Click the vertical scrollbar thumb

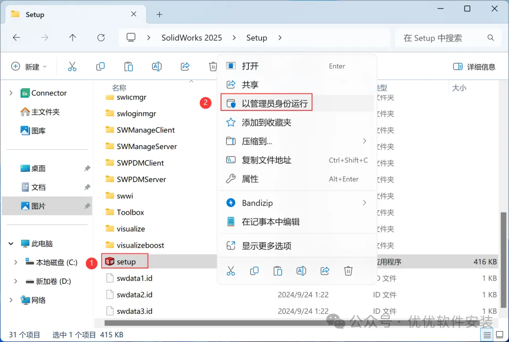(x=503, y=260)
